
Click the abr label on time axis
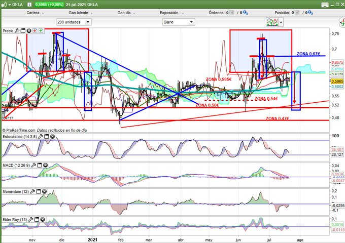pyautogui.click(x=181, y=240)
